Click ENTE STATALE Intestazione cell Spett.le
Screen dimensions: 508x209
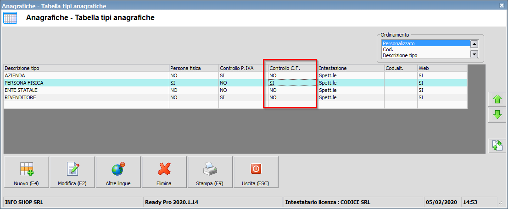(351, 90)
